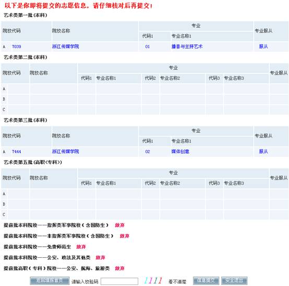The image size is (289, 286).
Task: Click the 请输入校验码 label
Action: pos(85,282)
